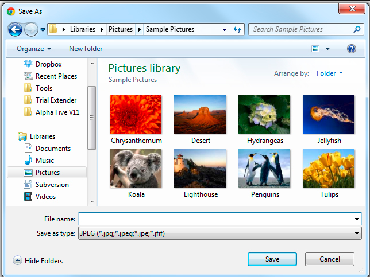Select the Jellyfish picture thumbnail
The height and width of the screenshot is (277, 370).
pos(329,115)
